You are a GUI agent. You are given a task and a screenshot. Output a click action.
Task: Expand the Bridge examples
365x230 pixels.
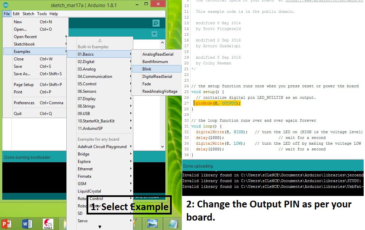point(100,154)
